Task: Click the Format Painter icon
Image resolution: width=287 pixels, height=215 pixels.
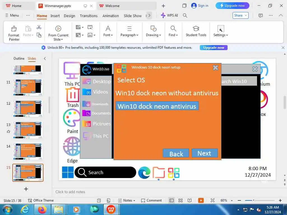Action: 14,29
